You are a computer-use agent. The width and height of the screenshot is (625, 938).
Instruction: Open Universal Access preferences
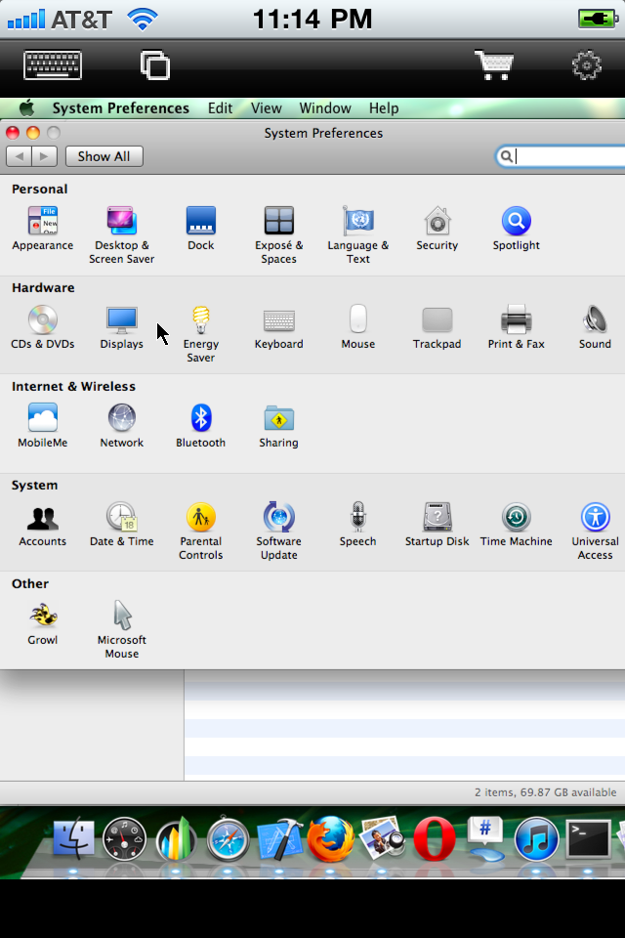pos(595,532)
